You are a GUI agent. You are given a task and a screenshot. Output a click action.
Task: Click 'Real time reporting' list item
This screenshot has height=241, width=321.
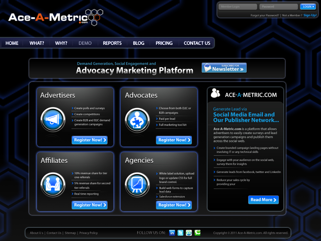(87, 194)
